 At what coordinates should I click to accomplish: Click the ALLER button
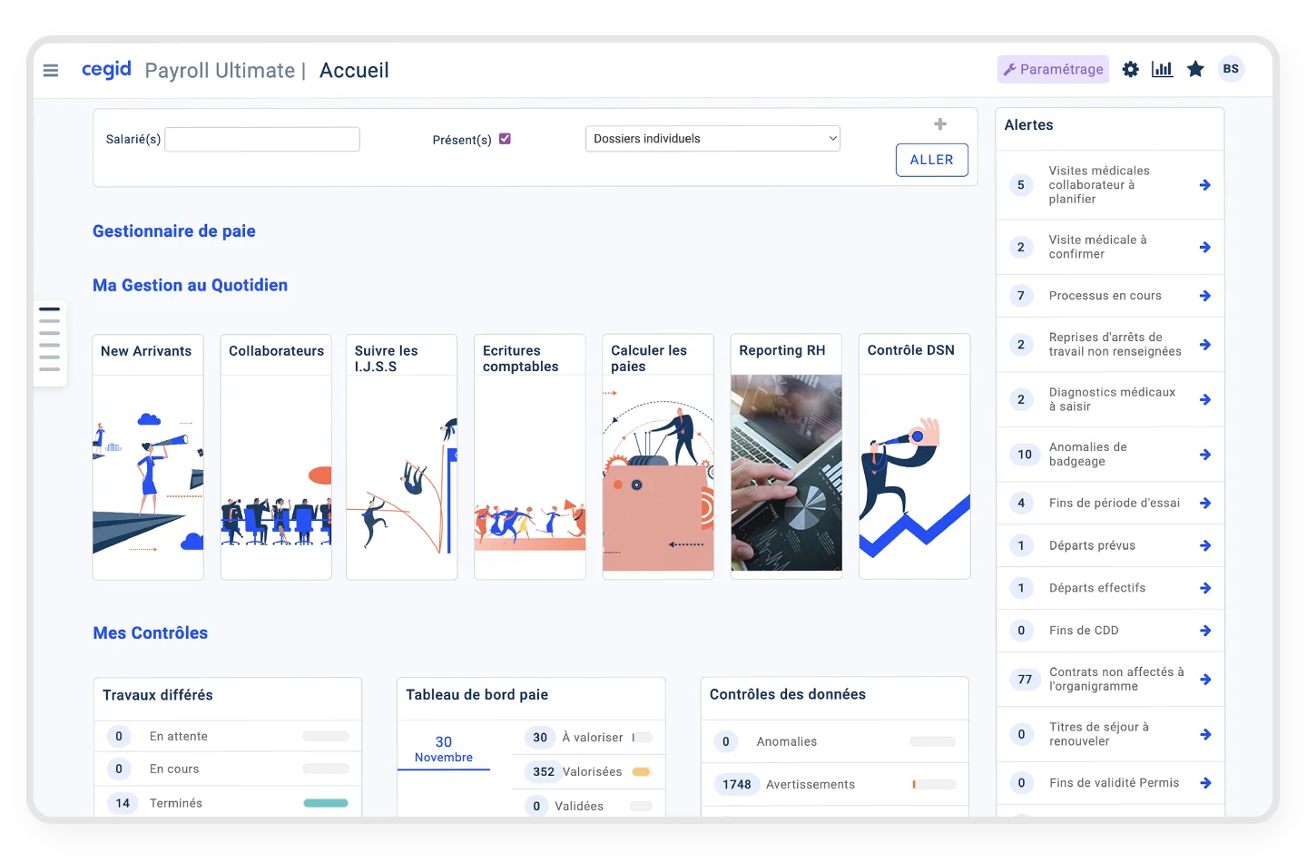click(x=931, y=160)
